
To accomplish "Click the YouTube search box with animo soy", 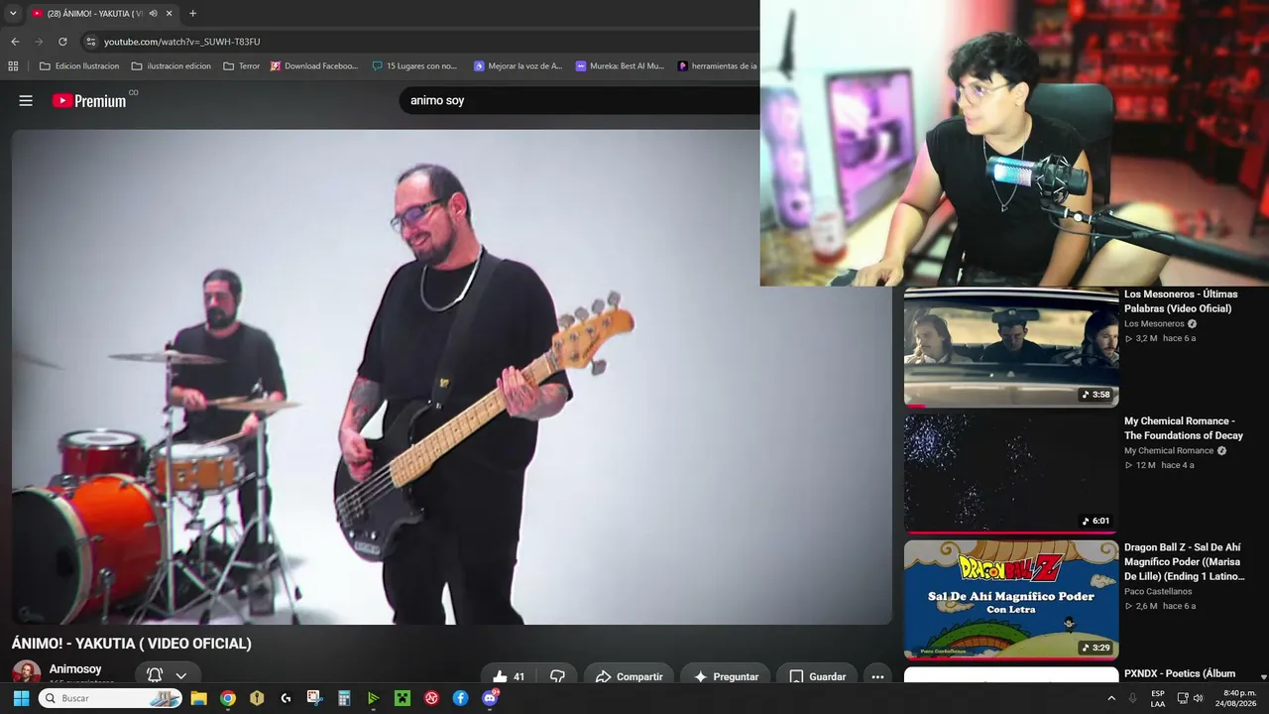I will pos(579,100).
